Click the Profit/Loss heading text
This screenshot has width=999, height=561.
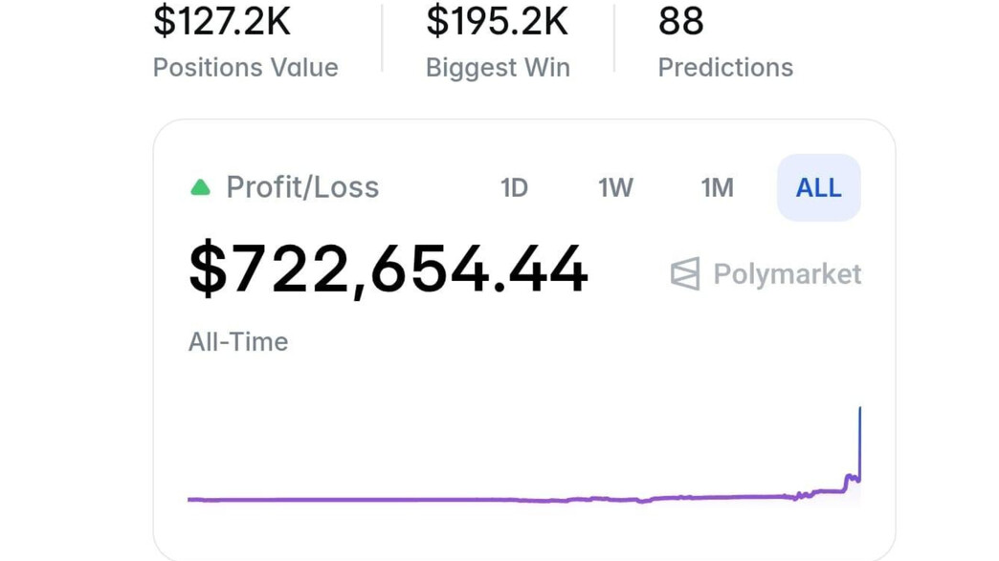302,187
